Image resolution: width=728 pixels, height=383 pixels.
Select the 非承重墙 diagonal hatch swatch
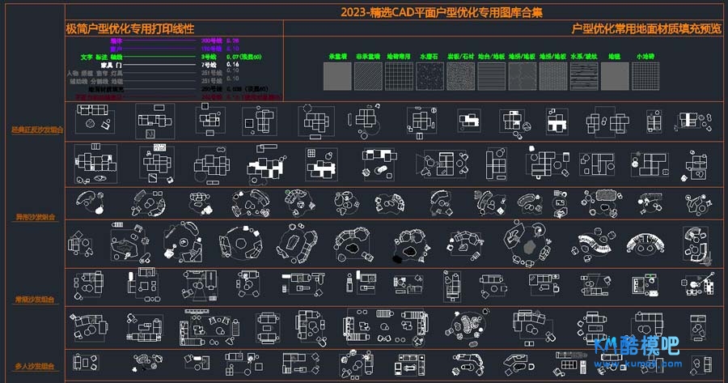[369, 77]
